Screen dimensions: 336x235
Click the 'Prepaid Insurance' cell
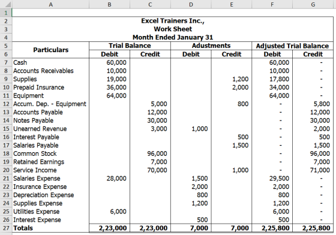(x=50, y=88)
